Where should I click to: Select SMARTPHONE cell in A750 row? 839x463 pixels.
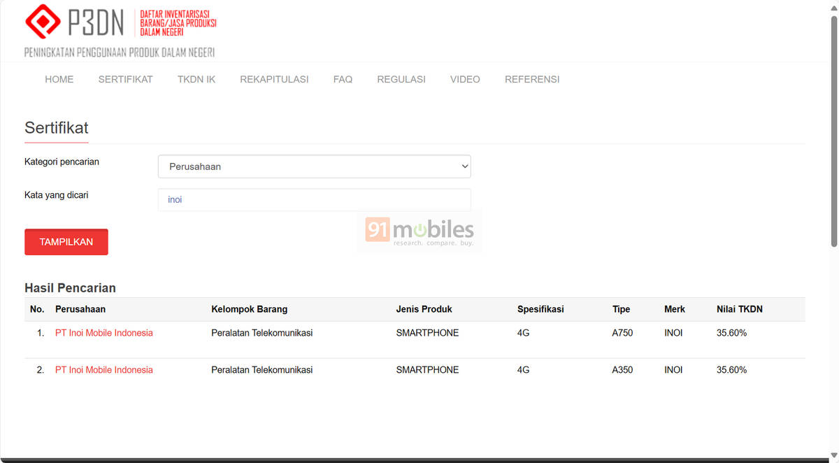[427, 333]
